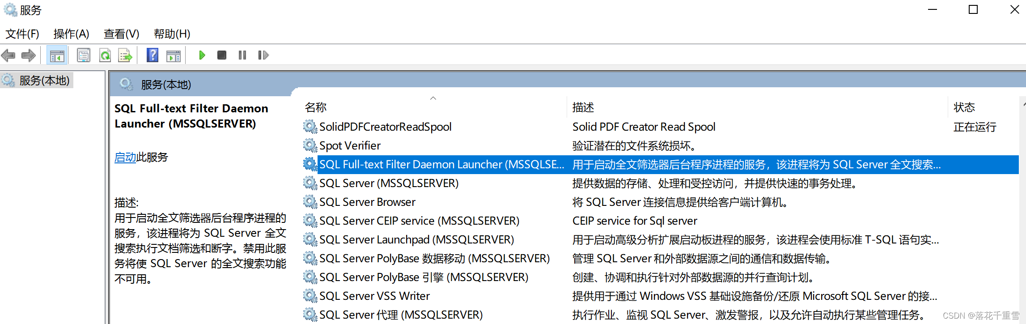Click the gear icon of SQL Server (MSSQLSERVER)
1026x324 pixels.
pyautogui.click(x=310, y=183)
